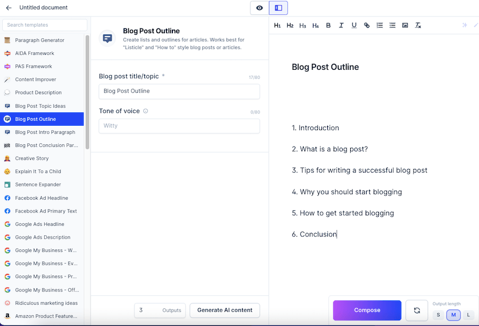Click the Untitled document title
The width and height of the screenshot is (479, 326).
pyautogui.click(x=44, y=7)
